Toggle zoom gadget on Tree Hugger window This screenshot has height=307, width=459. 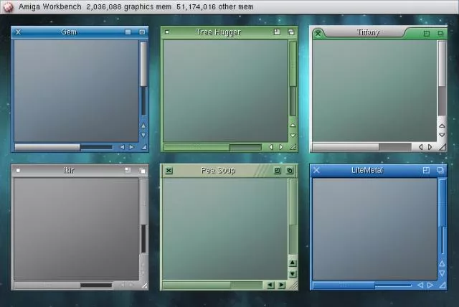point(277,32)
